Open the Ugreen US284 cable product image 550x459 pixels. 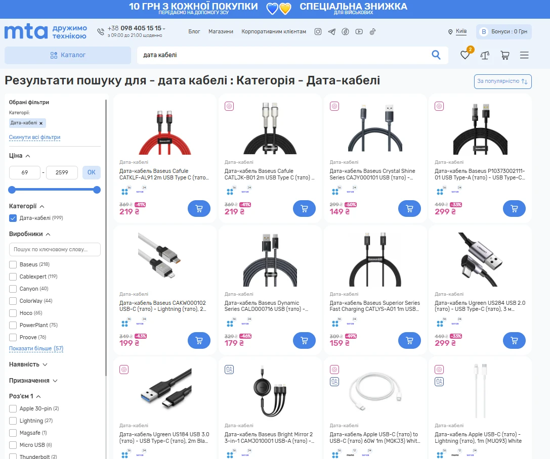(x=480, y=259)
